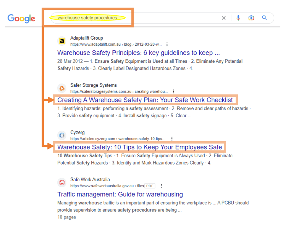Click the Safer Storage Systems favicon
This screenshot has width=283, height=225.
click(x=62, y=88)
